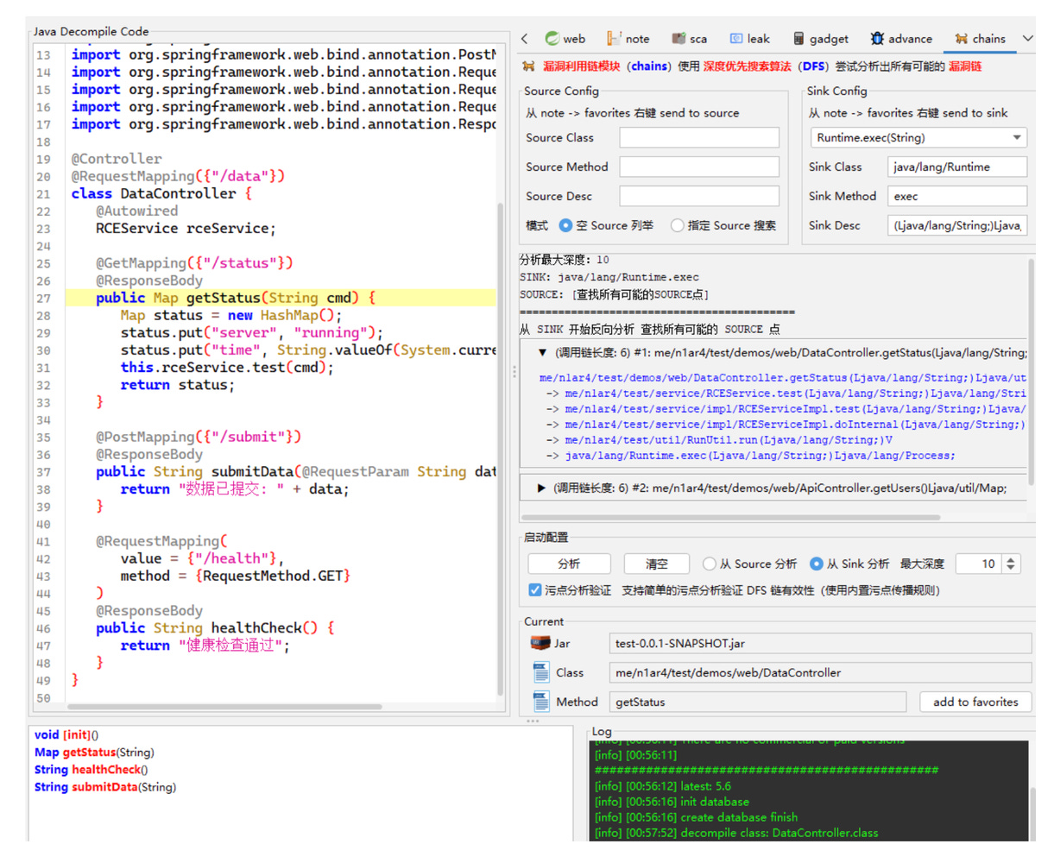This screenshot has width=1054, height=863.
Task: Click the submitData(String) method entry
Action: coord(105,787)
